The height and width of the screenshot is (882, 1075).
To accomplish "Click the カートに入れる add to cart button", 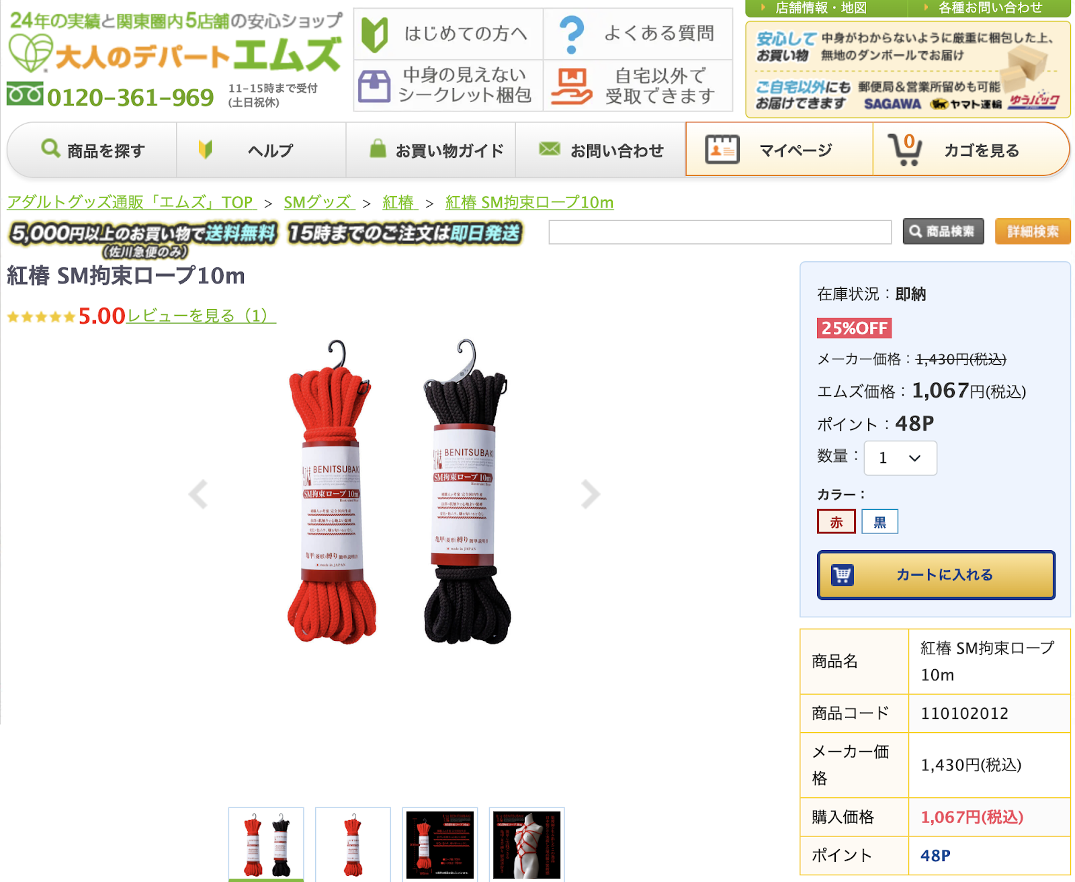I will [936, 575].
